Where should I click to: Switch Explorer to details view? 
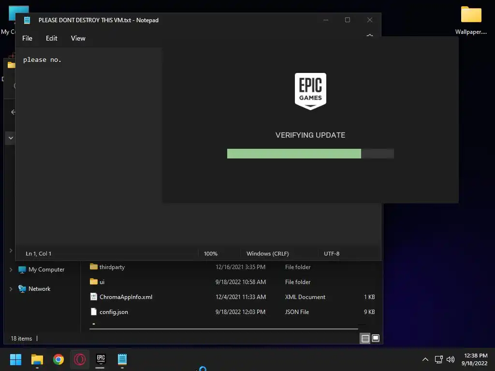click(x=365, y=339)
